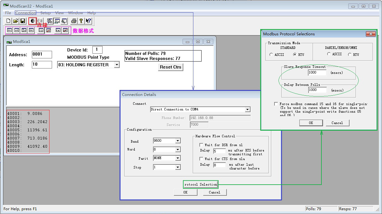The height and width of the screenshot is (214, 382).
Task: Select the swapped 6.4 double format icon
Action: point(65,30)
